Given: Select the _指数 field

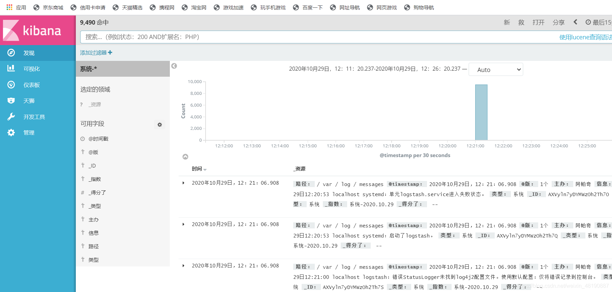Looking at the screenshot, I should tap(95, 179).
